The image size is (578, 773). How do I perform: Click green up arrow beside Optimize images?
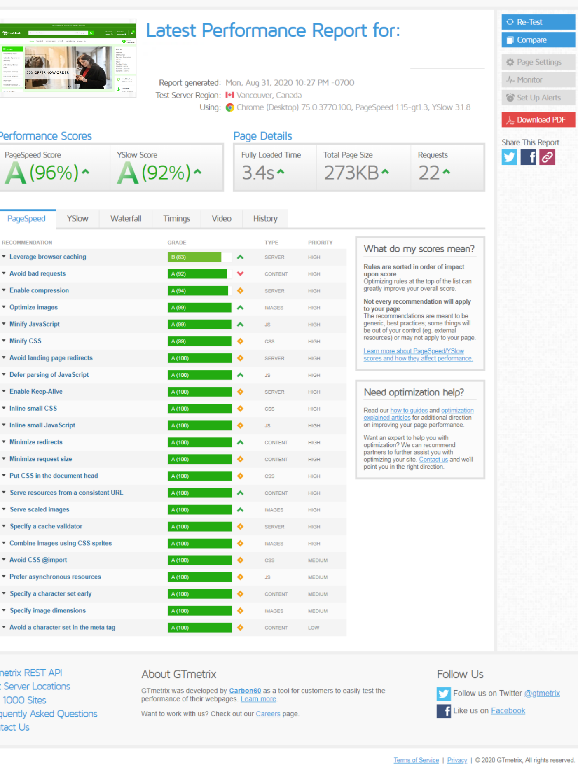240,308
